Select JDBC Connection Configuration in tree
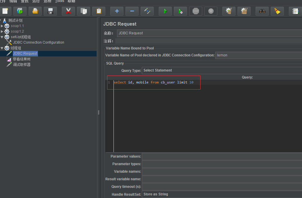 [x=39, y=42]
